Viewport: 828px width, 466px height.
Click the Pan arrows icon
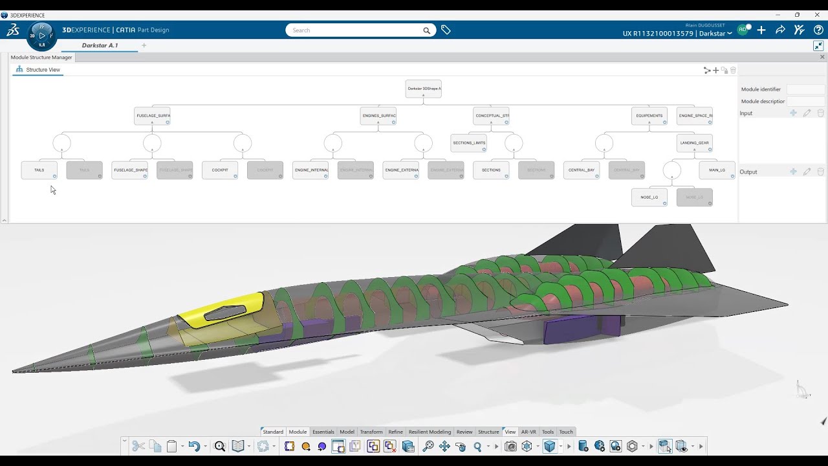click(444, 446)
